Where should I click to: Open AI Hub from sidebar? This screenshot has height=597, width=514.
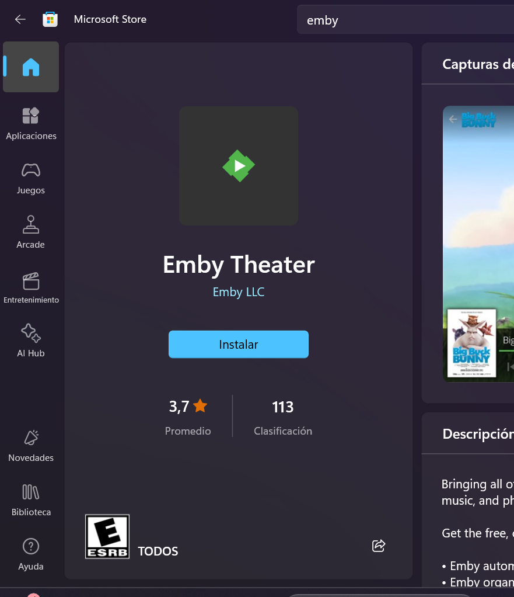(x=31, y=341)
